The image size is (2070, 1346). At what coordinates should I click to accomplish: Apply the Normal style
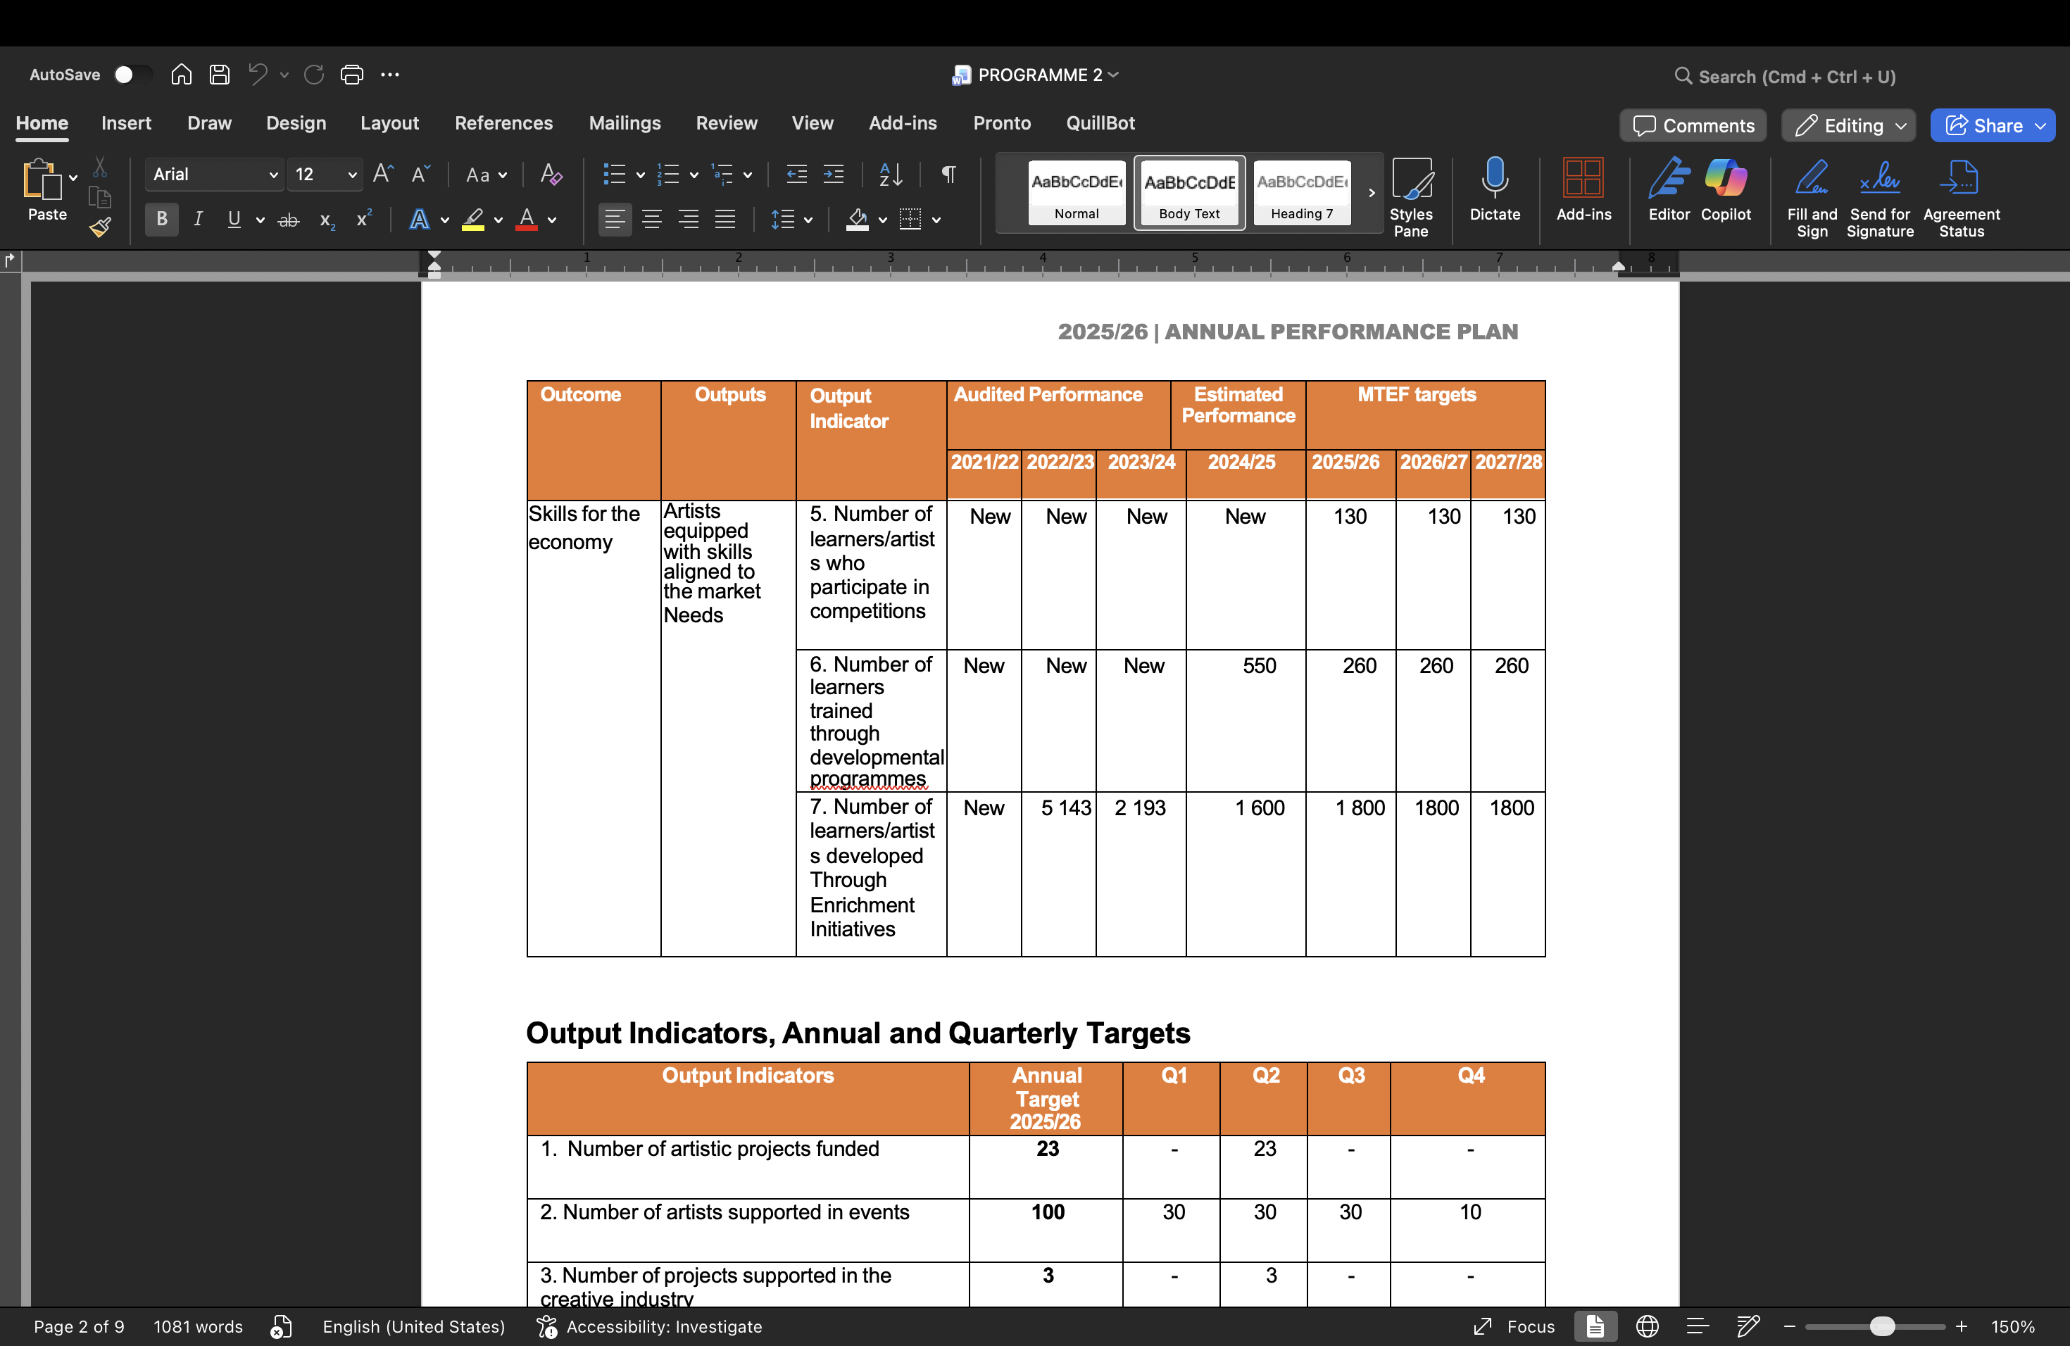(1077, 193)
